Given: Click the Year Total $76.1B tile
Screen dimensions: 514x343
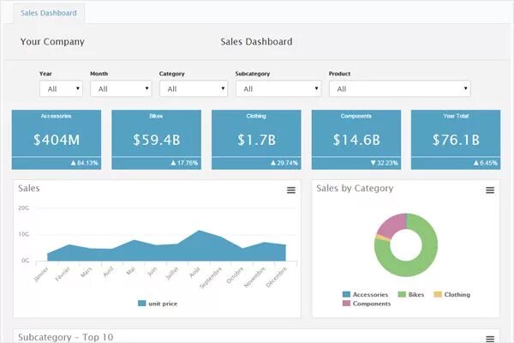Looking at the screenshot, I should (456, 140).
